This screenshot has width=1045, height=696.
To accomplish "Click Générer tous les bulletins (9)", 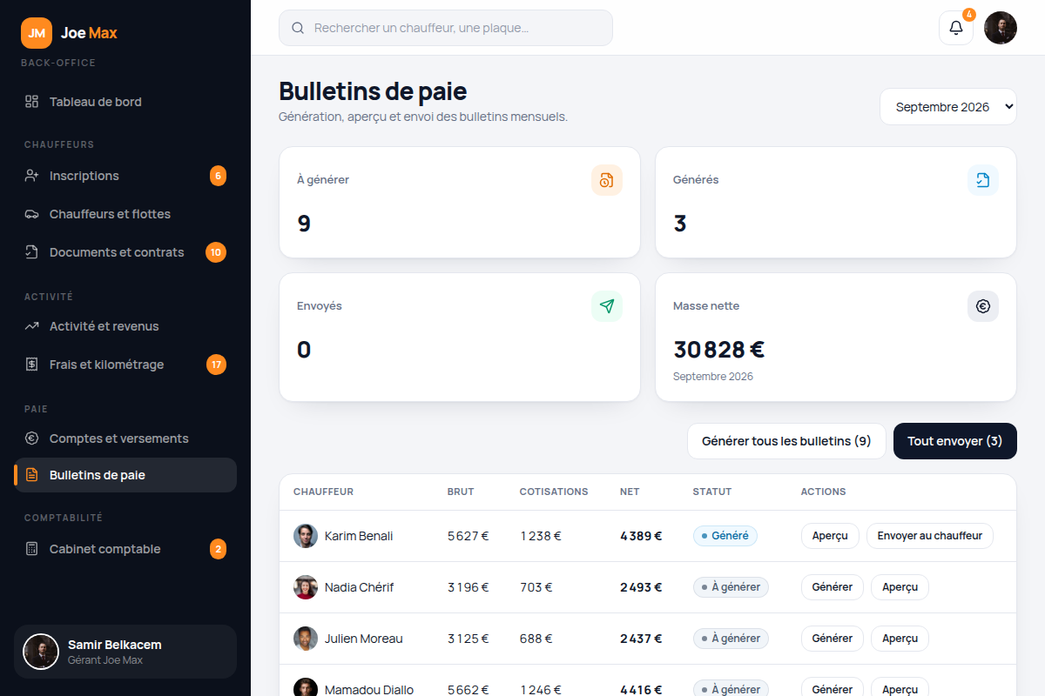I will coord(786,441).
